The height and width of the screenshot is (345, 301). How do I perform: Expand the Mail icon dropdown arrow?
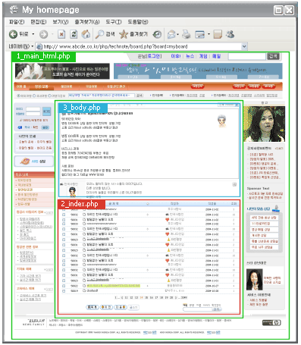[177, 34]
